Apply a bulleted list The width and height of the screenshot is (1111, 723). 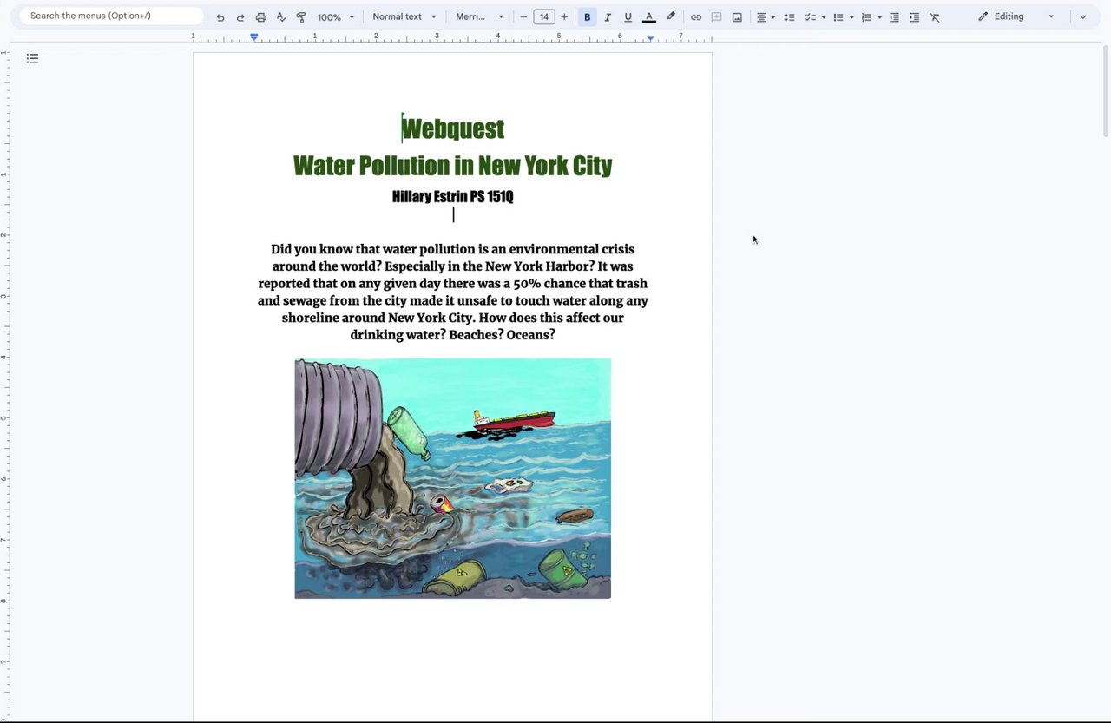click(838, 17)
